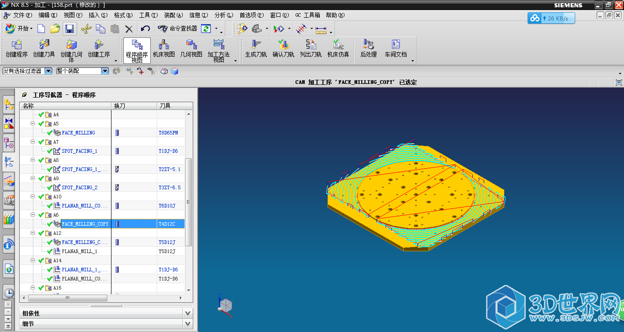
Task: Delete using the X icon
Action: click(x=129, y=29)
